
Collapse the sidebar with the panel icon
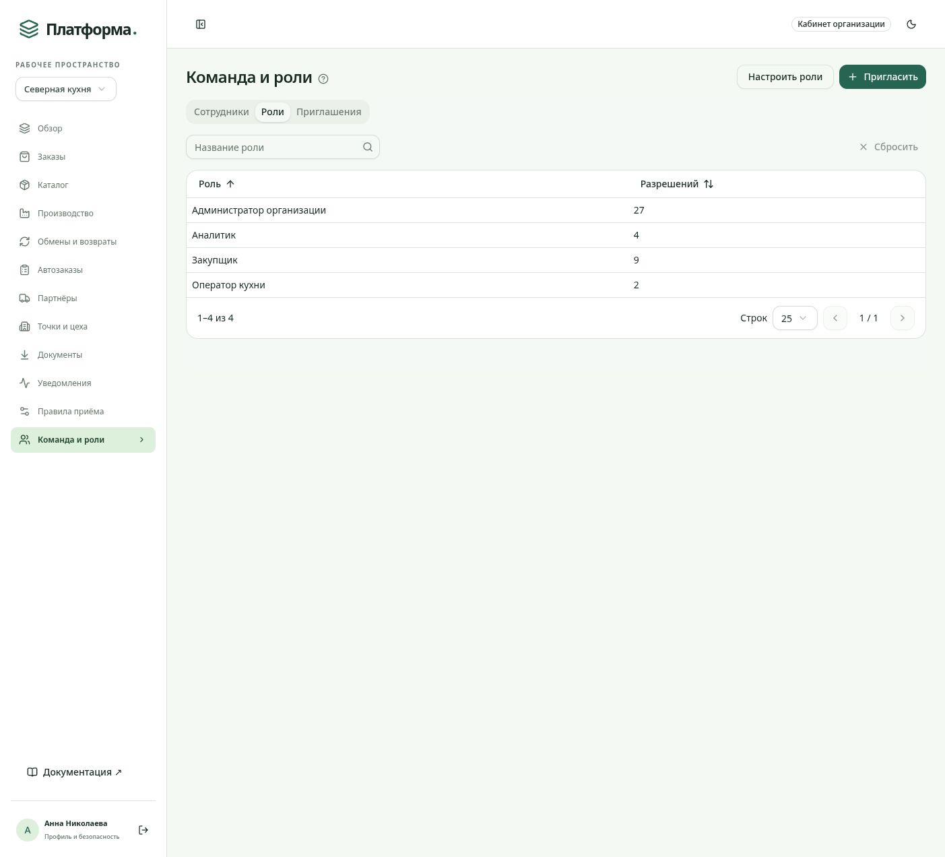pyautogui.click(x=201, y=24)
